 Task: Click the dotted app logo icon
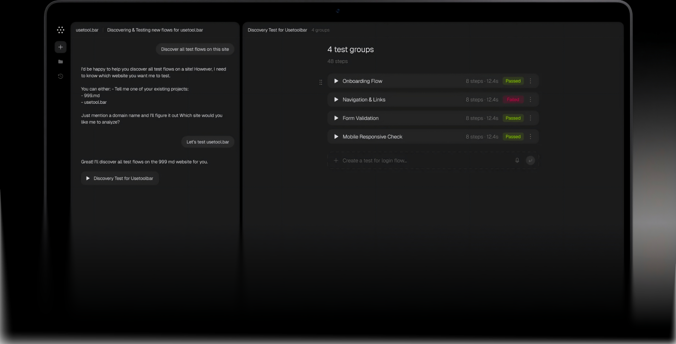(x=61, y=30)
